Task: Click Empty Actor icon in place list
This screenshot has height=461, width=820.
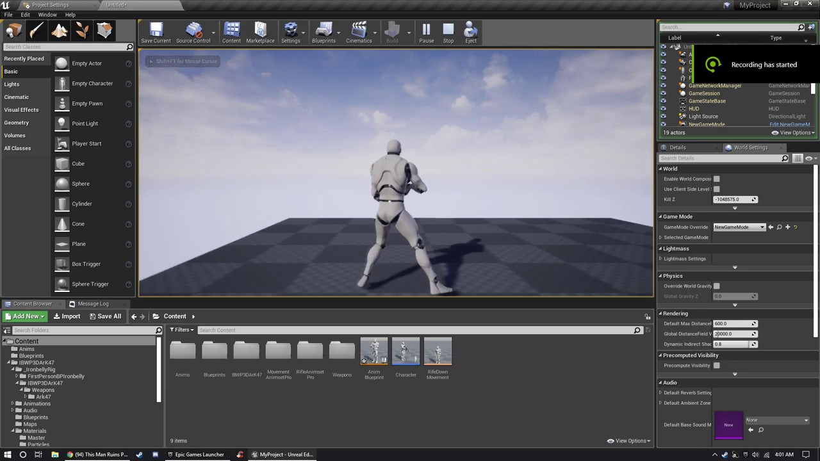Action: pos(61,63)
